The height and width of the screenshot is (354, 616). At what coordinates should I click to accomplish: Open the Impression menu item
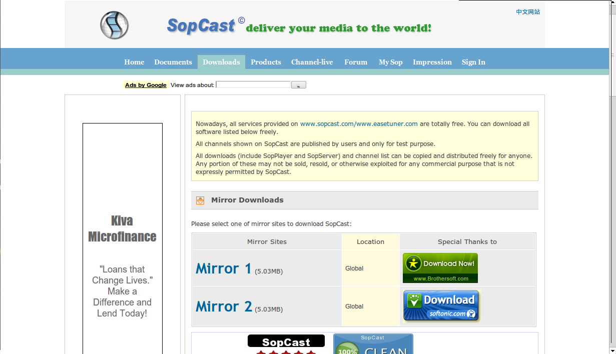(432, 62)
